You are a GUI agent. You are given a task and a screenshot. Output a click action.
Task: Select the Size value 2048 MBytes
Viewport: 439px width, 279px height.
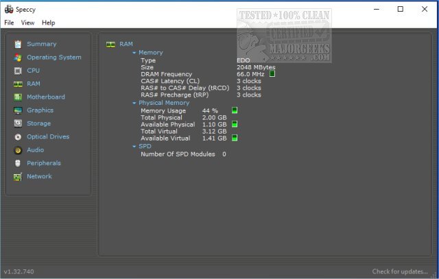click(x=256, y=67)
